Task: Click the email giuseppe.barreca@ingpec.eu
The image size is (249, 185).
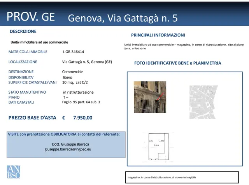Action: [x=68, y=149]
